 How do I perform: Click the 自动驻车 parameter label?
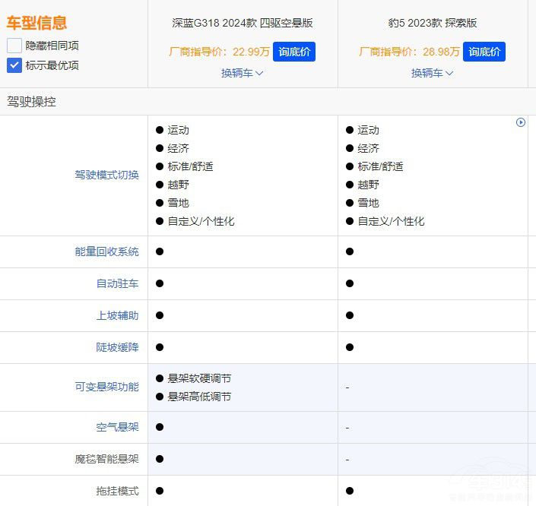pos(117,283)
